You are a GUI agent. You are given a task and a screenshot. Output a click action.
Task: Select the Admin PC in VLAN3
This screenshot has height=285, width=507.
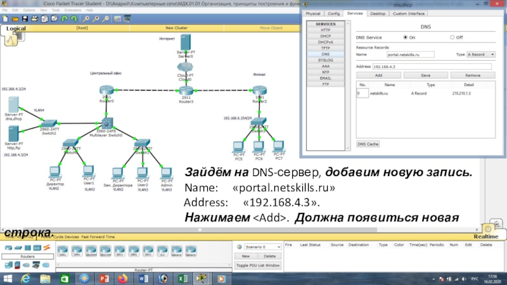point(166,174)
